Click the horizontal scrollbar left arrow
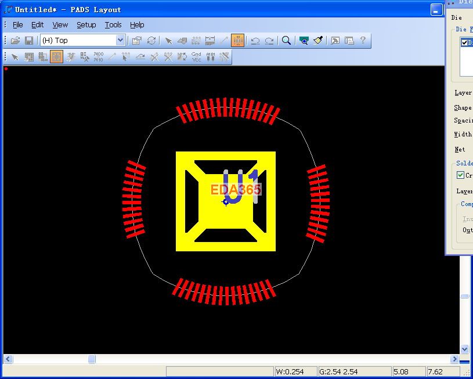 click(x=8, y=359)
